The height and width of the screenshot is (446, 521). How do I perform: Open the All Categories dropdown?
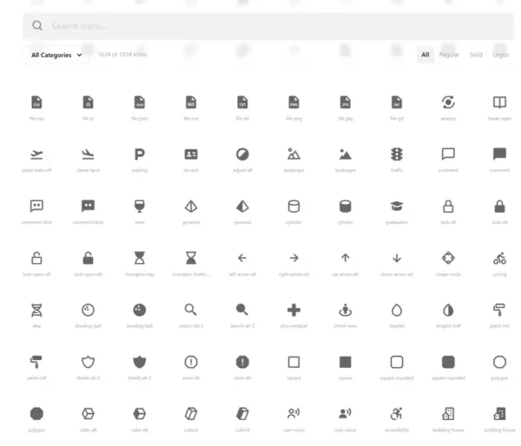point(56,56)
